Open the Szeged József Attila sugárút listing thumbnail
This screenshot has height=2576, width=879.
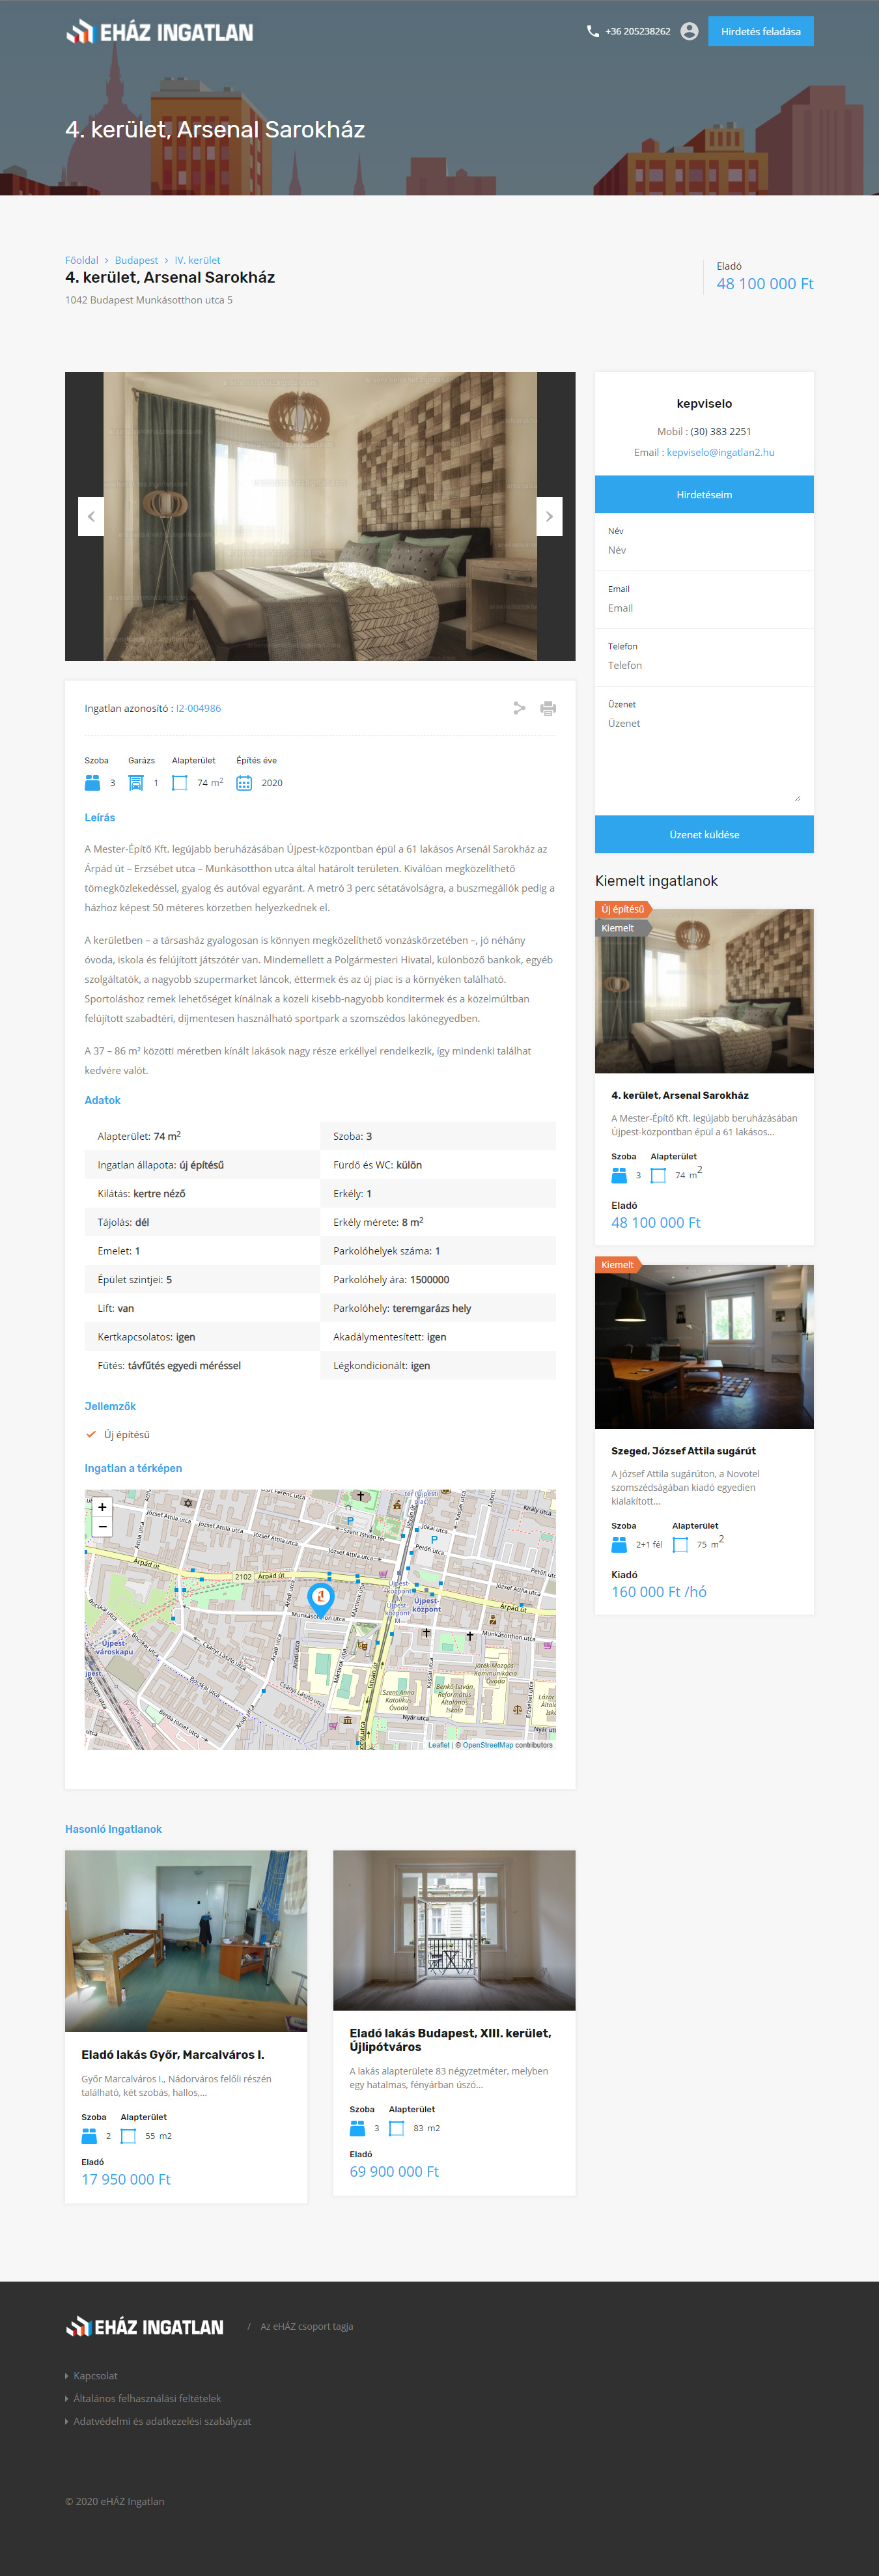[x=704, y=1346]
